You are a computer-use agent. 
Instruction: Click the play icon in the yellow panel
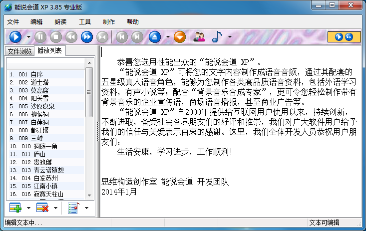[x=339, y=37]
